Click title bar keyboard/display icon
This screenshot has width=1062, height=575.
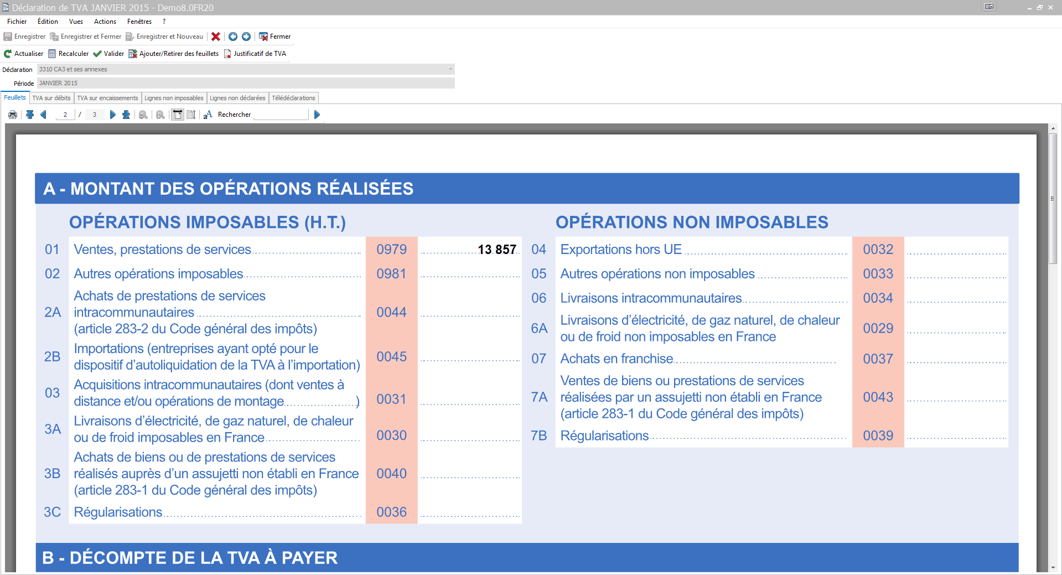pyautogui.click(x=989, y=7)
